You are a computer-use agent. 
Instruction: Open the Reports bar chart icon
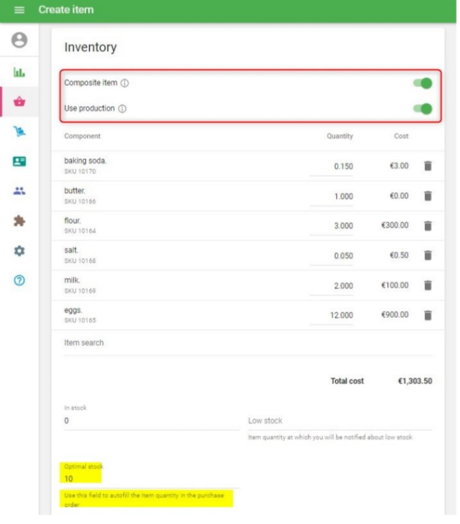19,72
